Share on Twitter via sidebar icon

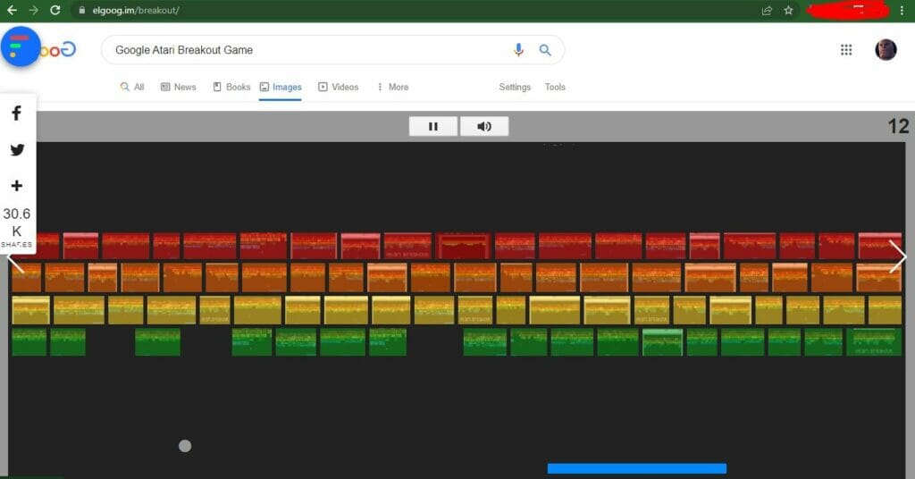click(17, 149)
